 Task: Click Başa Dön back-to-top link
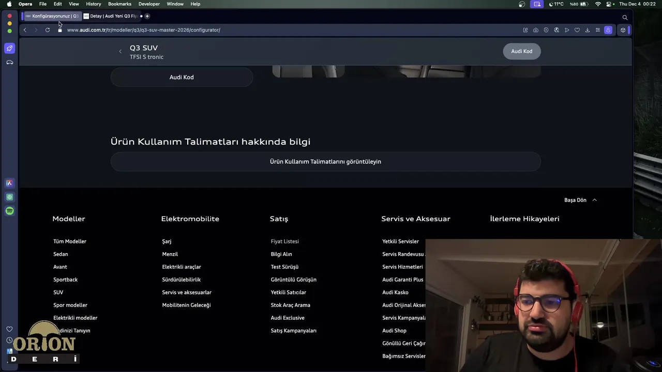point(575,200)
